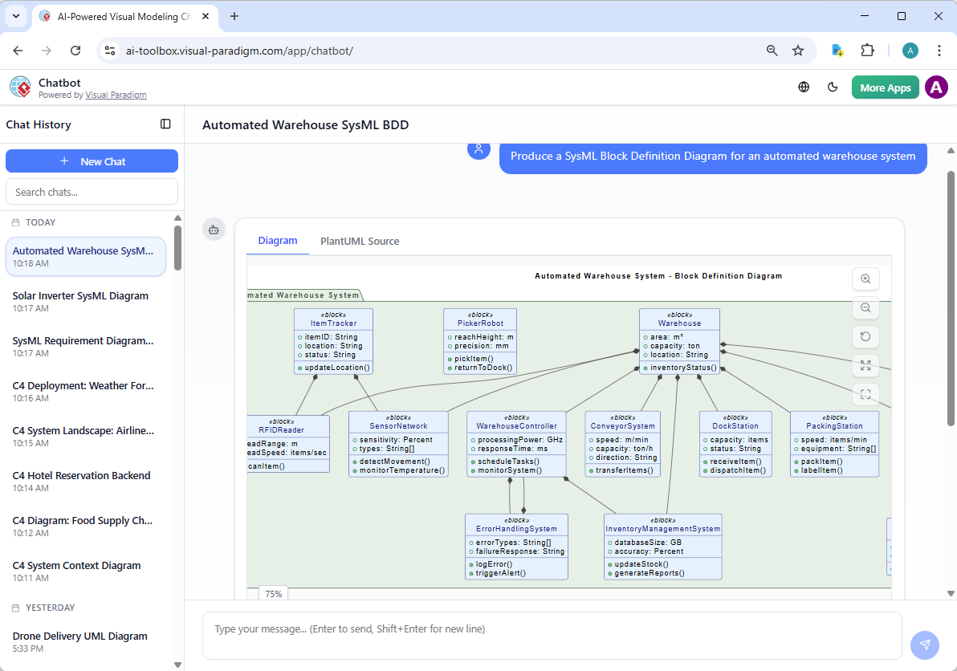The width and height of the screenshot is (957, 671).
Task: Switch to the PlantUML Source tab
Action: coord(360,241)
